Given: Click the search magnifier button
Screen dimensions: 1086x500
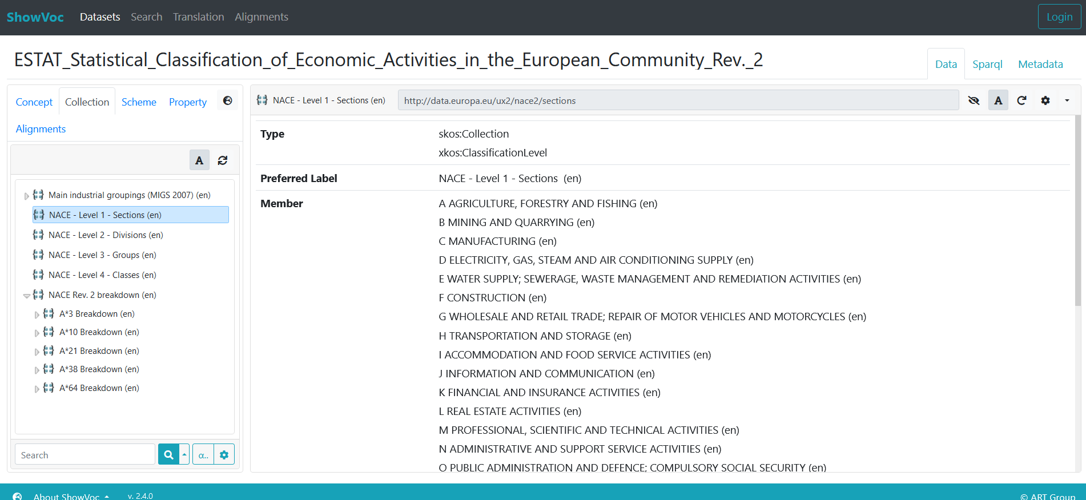Looking at the screenshot, I should (x=168, y=454).
